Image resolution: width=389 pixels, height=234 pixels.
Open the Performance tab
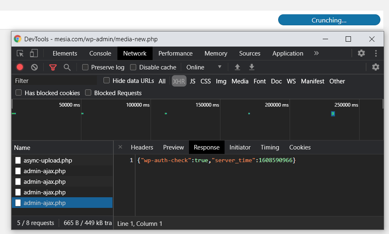point(175,53)
